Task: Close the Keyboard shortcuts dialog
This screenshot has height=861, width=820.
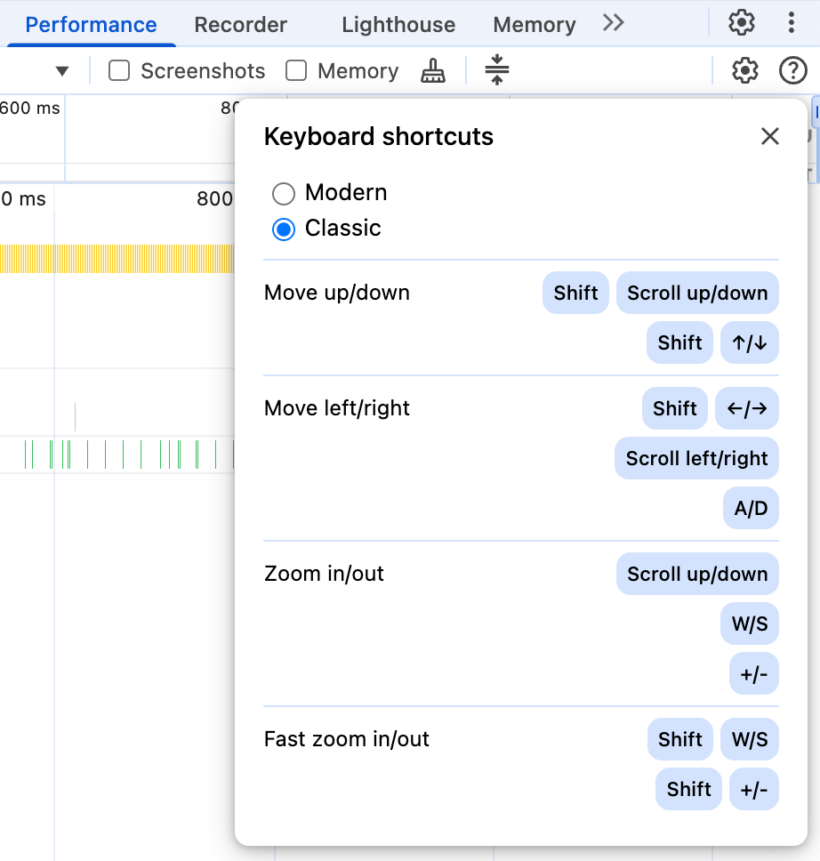Action: tap(769, 136)
